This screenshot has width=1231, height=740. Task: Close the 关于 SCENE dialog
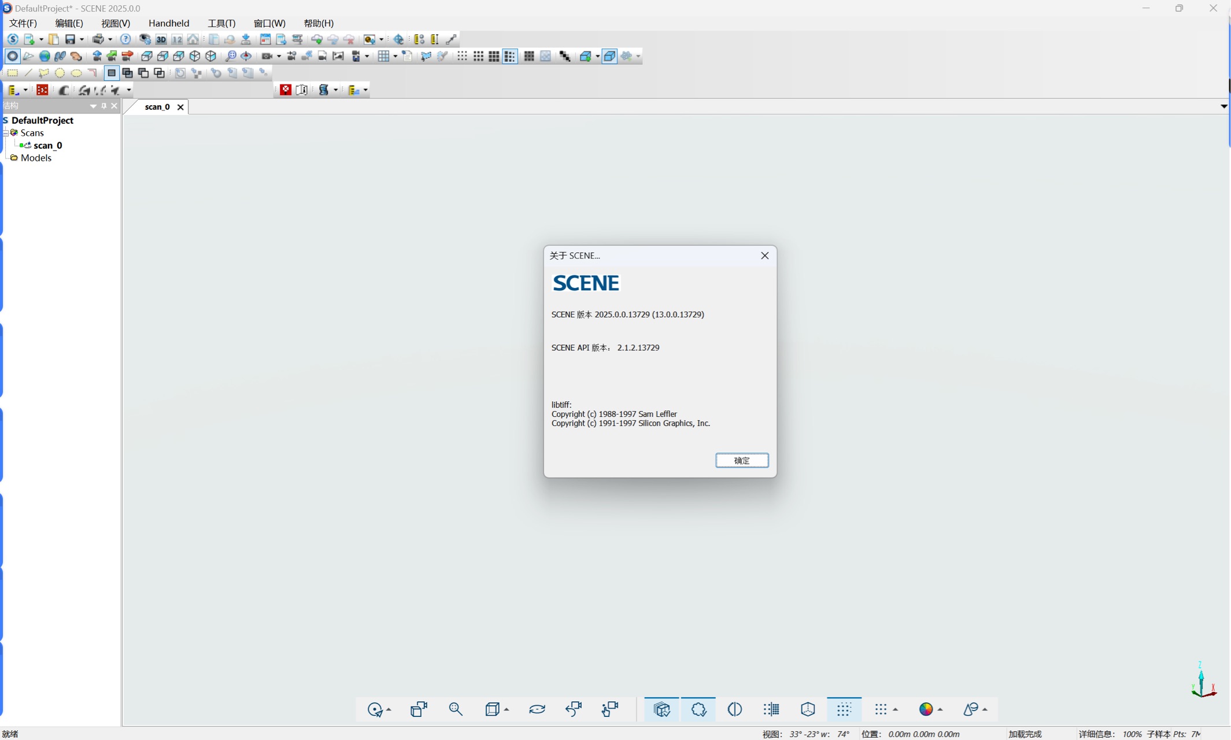(764, 256)
